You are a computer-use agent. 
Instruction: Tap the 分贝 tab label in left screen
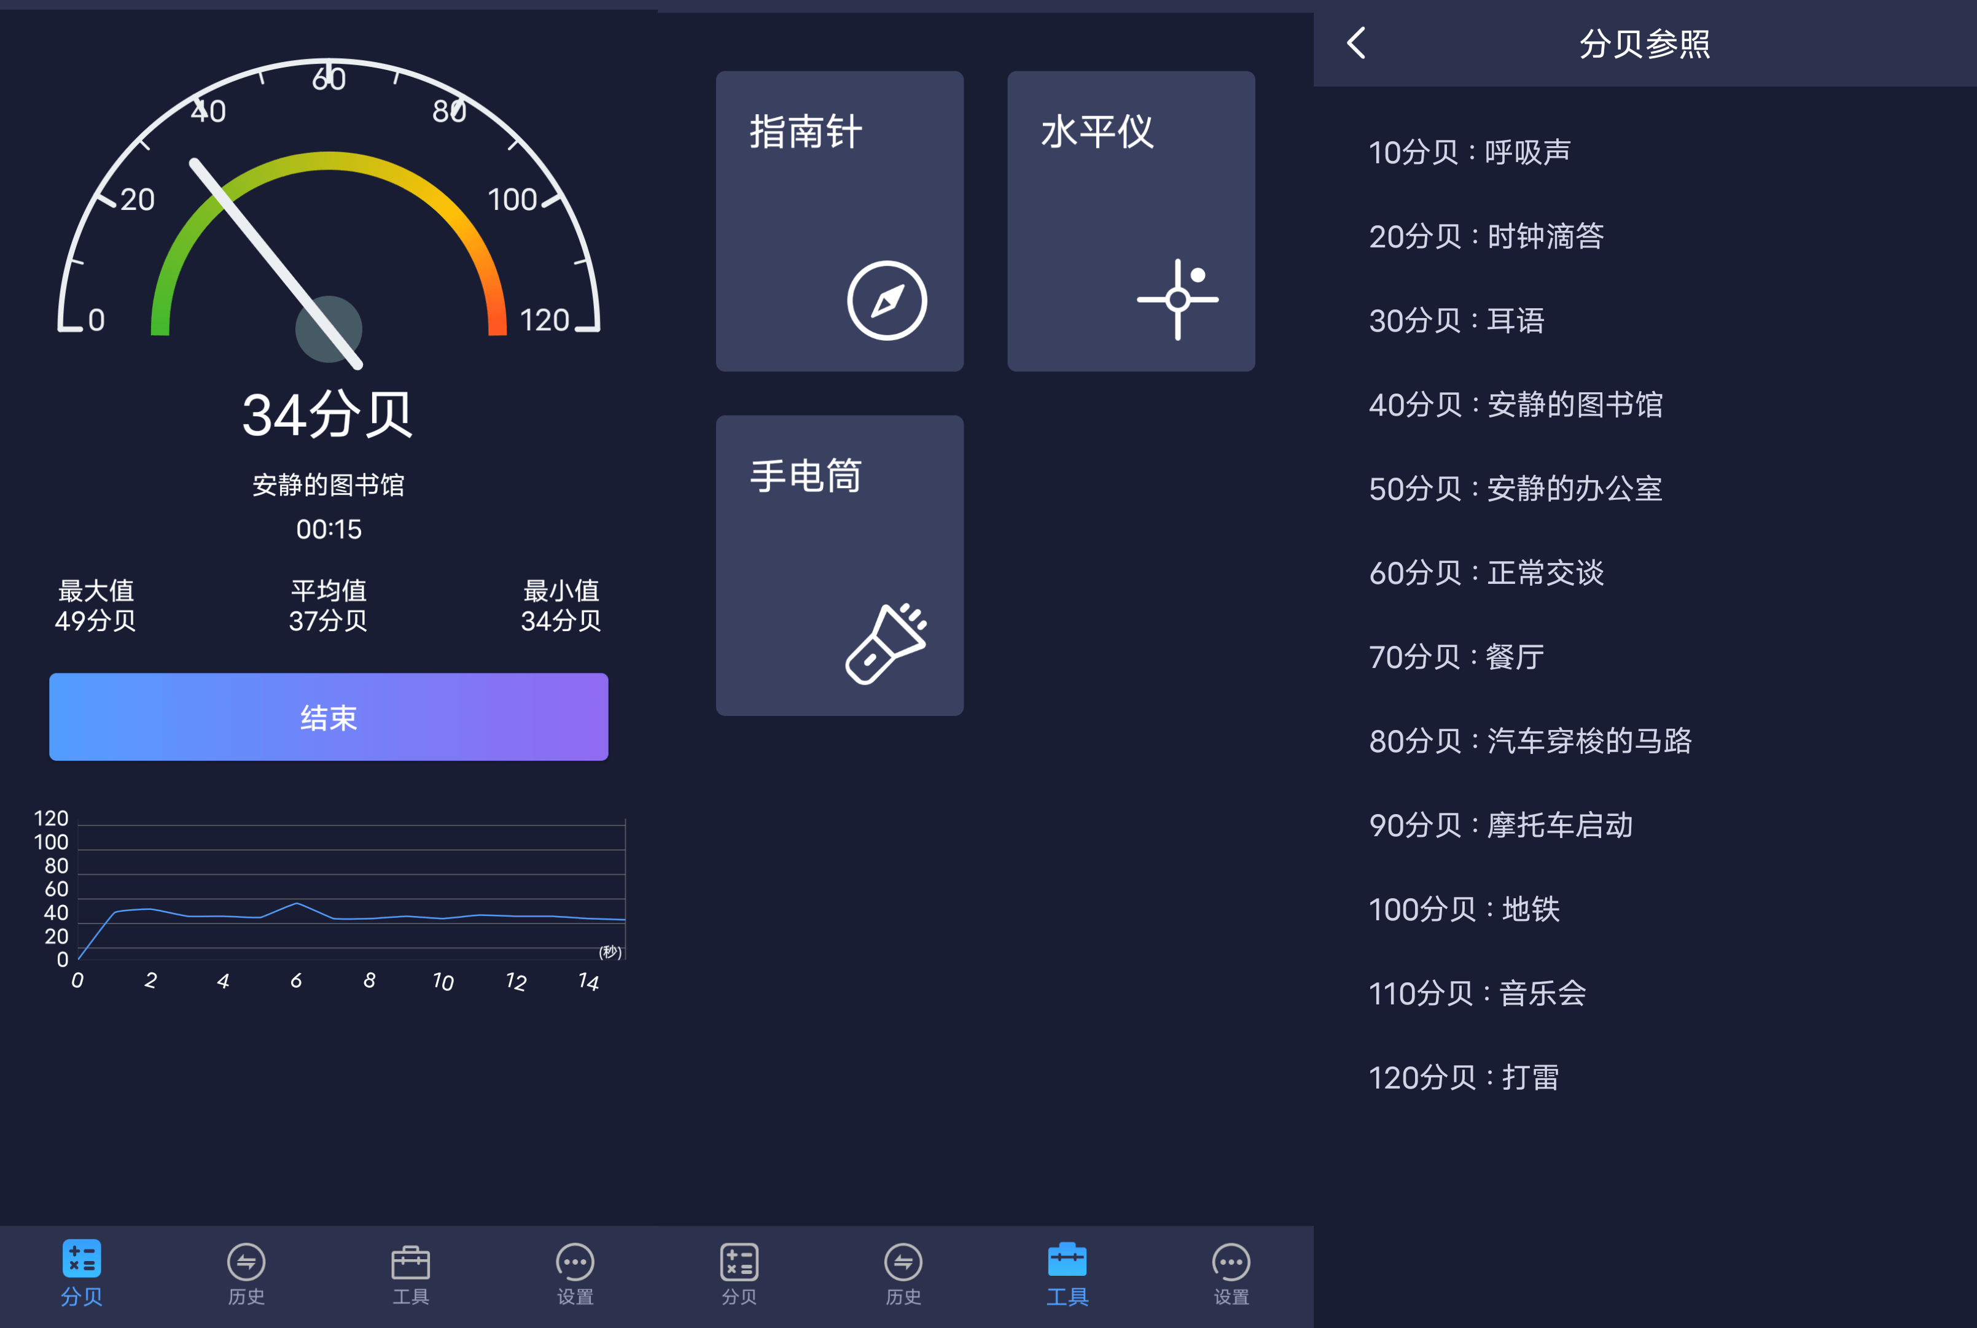pyautogui.click(x=81, y=1297)
